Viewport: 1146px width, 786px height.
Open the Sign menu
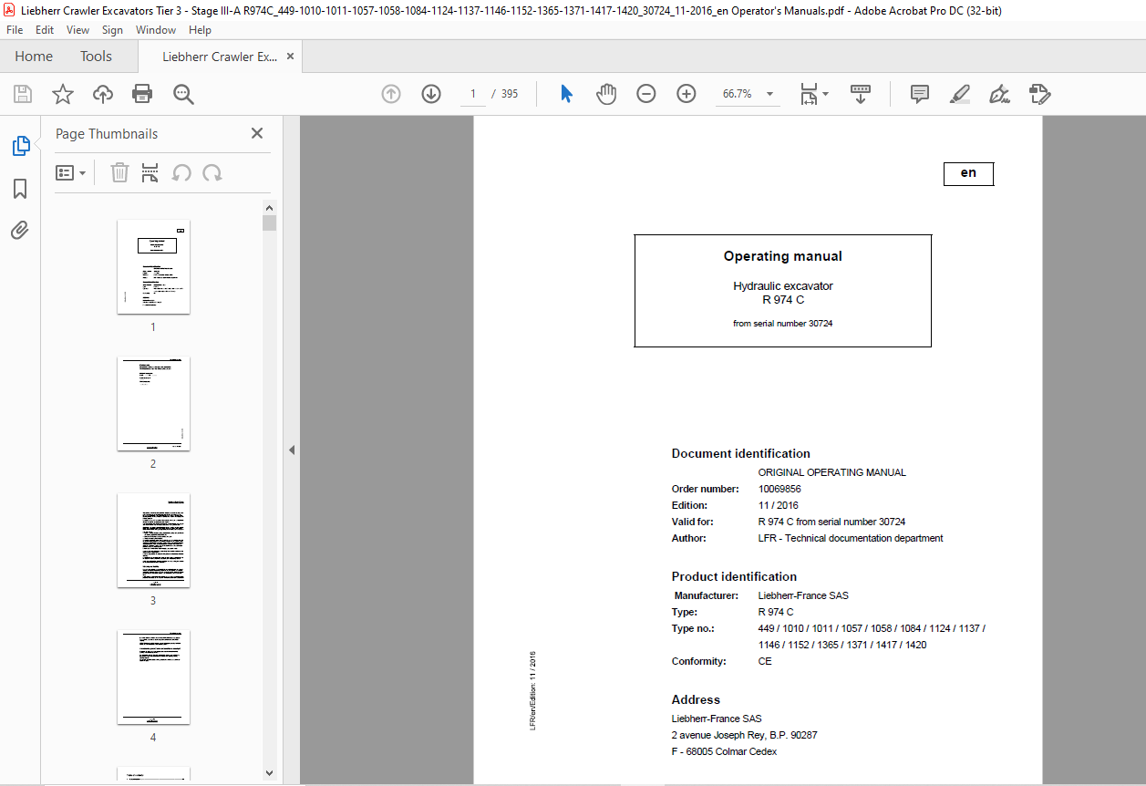point(112,30)
